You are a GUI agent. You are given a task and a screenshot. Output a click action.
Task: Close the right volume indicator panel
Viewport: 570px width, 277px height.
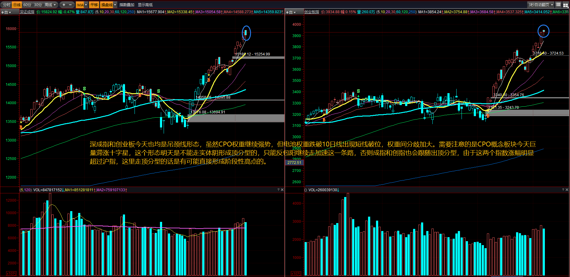tap(567, 190)
